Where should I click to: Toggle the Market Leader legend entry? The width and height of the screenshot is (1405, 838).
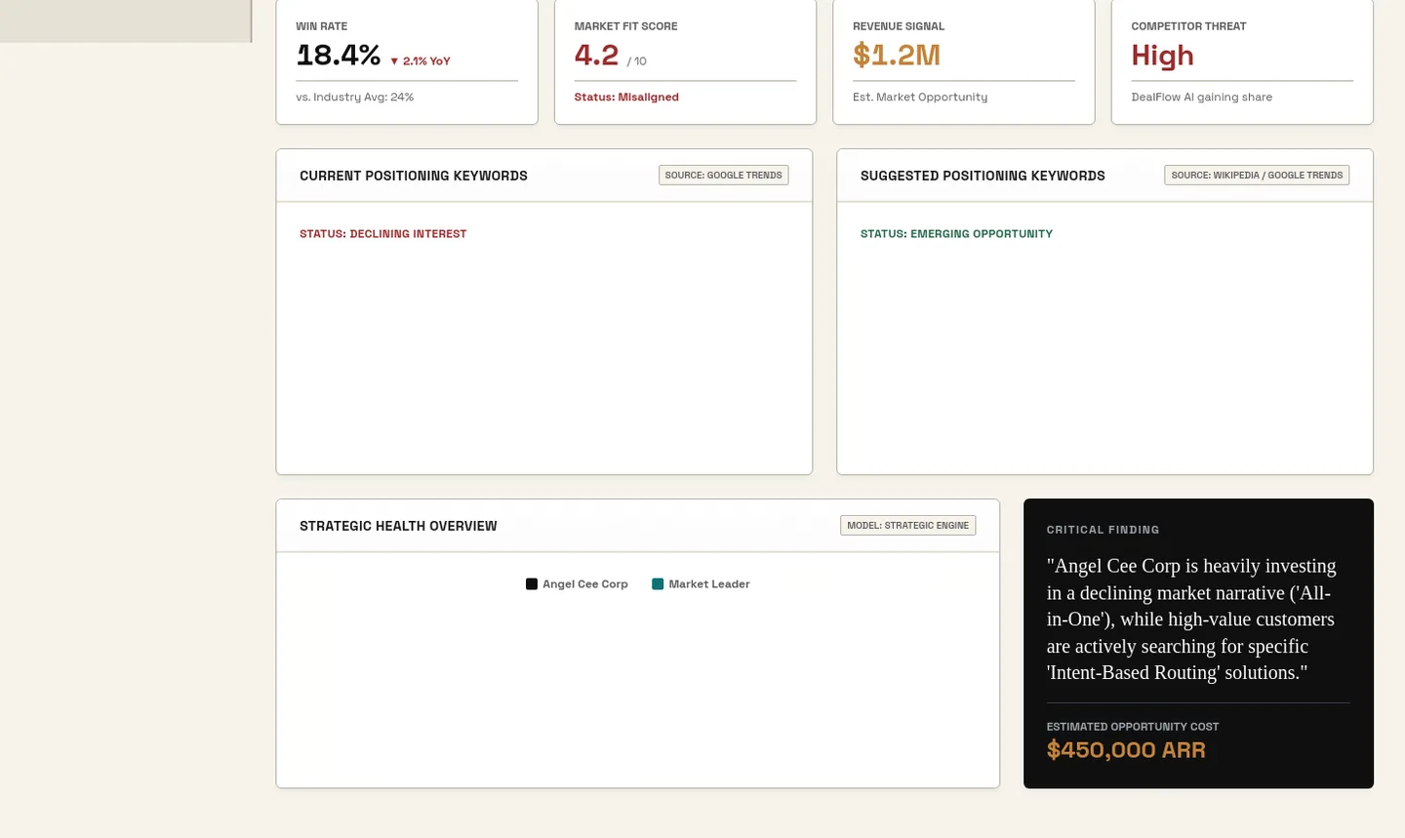pos(701,584)
